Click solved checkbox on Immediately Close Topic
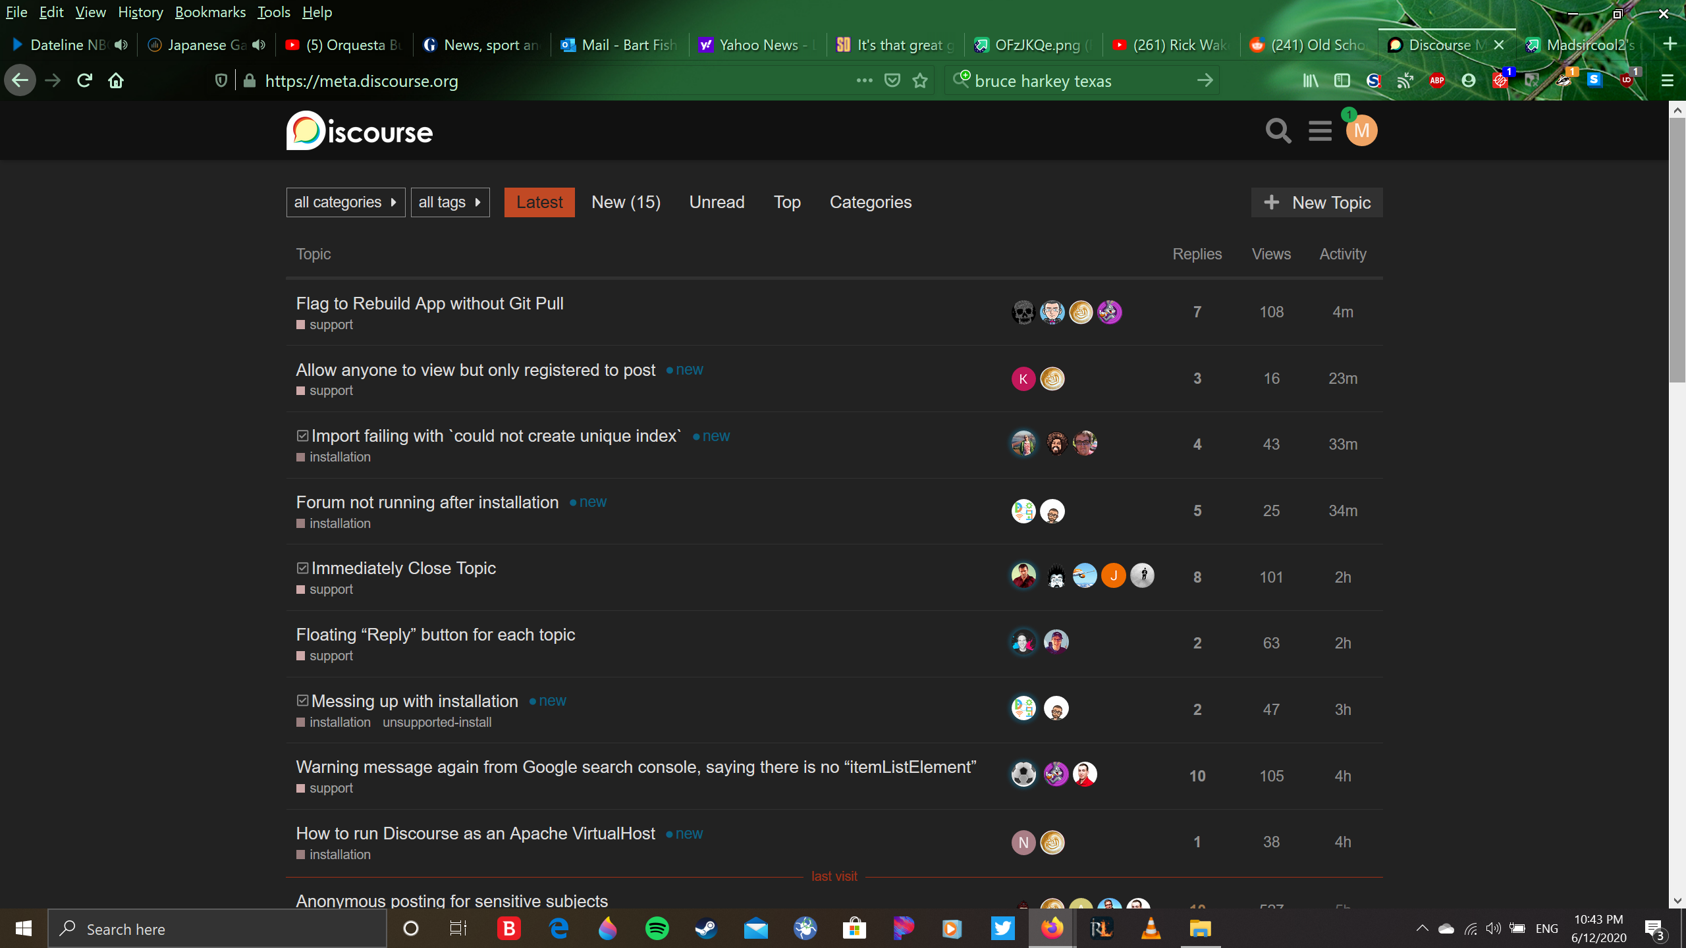Image resolution: width=1686 pixels, height=948 pixels. tap(302, 568)
